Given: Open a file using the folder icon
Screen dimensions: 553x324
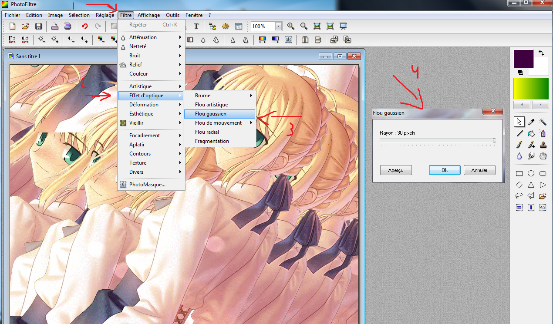Looking at the screenshot, I should 25,26.
